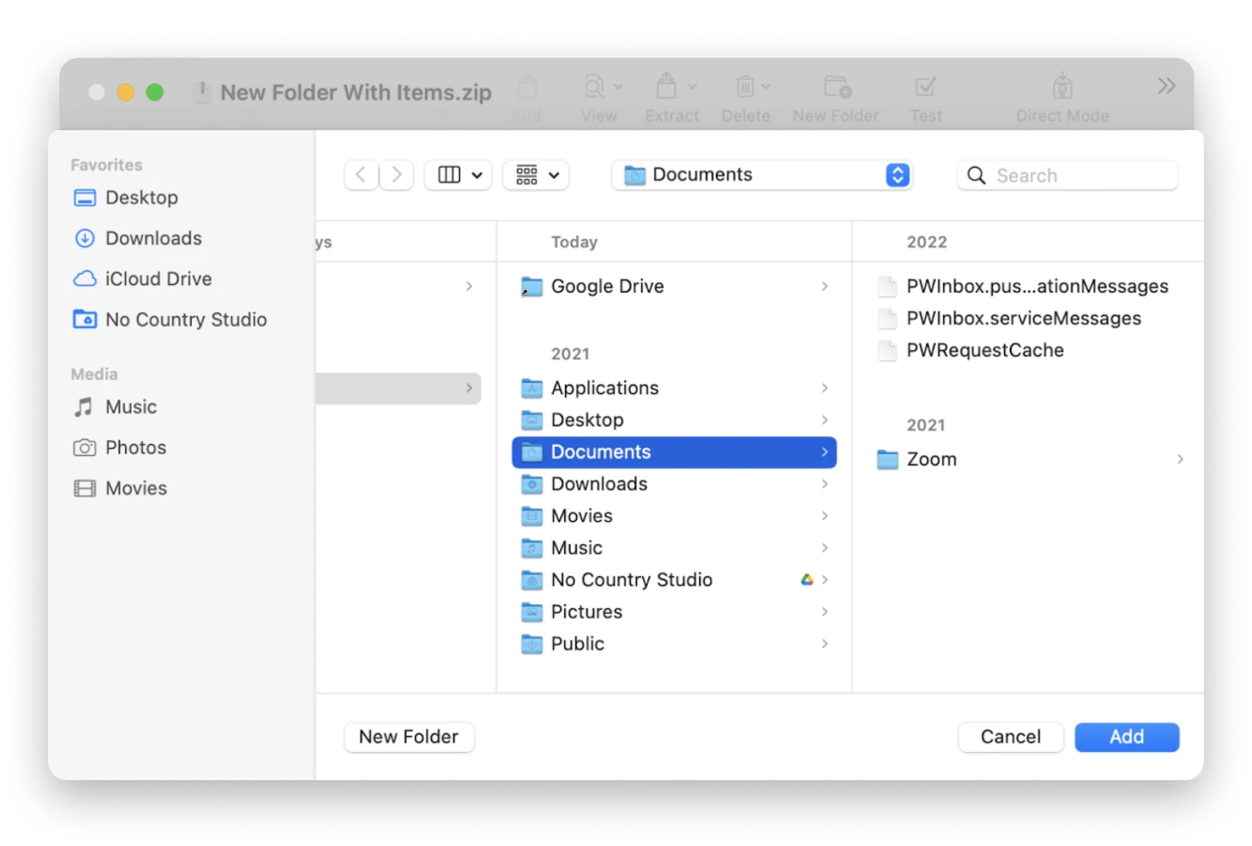Open Movies in the Media section
Viewport: 1252px width, 846px height.
pos(136,488)
